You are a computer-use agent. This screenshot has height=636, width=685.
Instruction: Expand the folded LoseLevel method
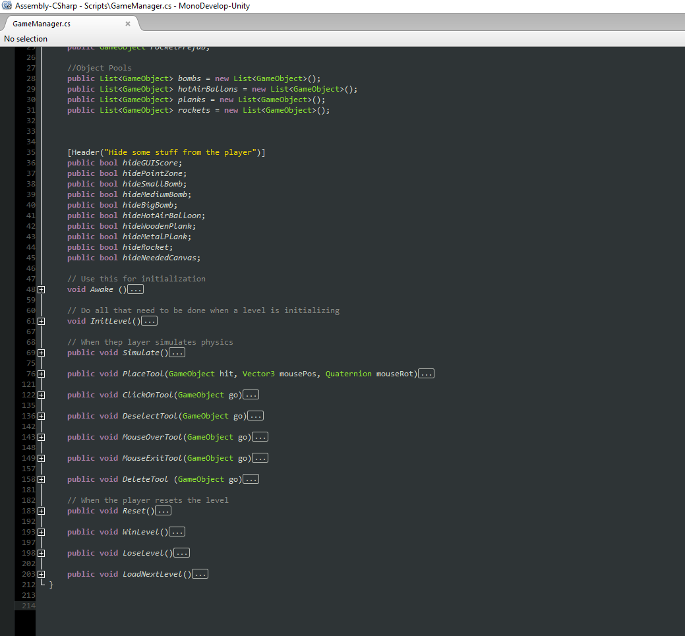(x=41, y=554)
